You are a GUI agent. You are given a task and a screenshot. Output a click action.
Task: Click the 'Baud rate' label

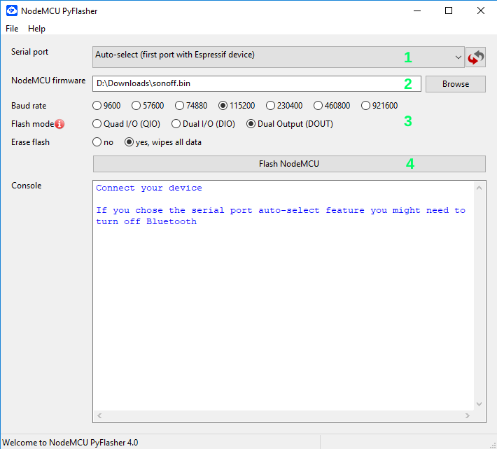pos(29,106)
